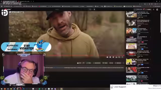Click the YouTube microphone voice search icon
The image size is (161, 90).
[x=94, y=9]
